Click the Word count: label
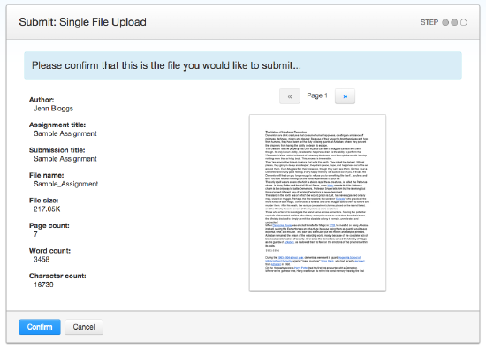 49,250
